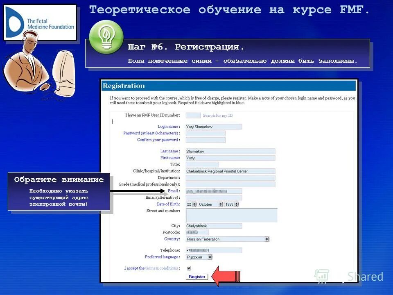Check the terms and conditions acceptance box

point(189,267)
